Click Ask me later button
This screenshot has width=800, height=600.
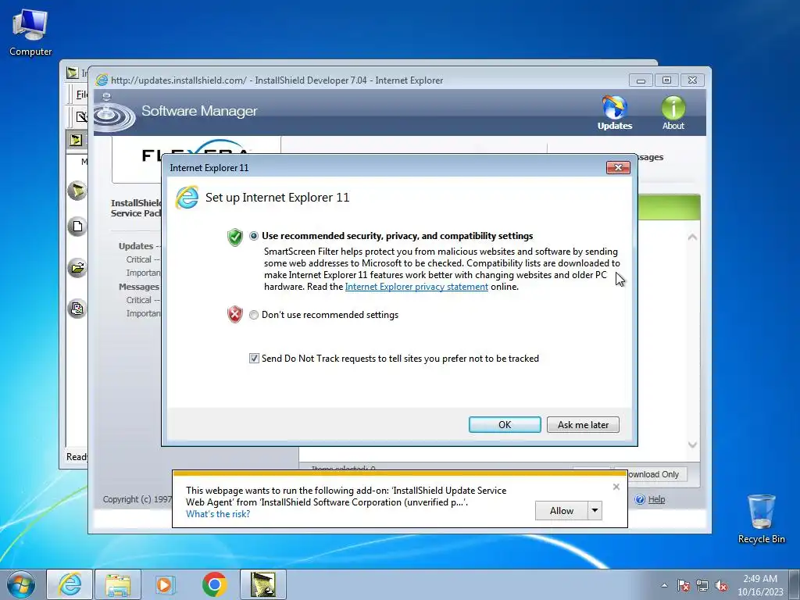pyautogui.click(x=583, y=424)
